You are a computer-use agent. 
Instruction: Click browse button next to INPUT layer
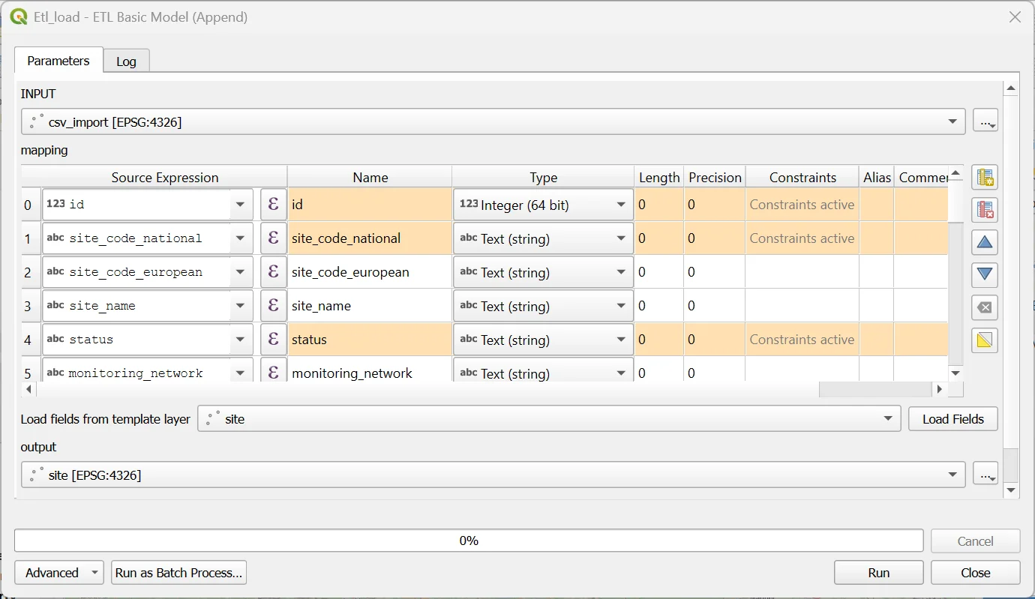[985, 121]
